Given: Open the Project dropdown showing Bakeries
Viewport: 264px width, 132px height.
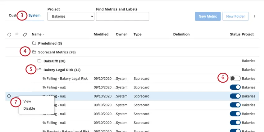Looking at the screenshot, I should point(71,16).
